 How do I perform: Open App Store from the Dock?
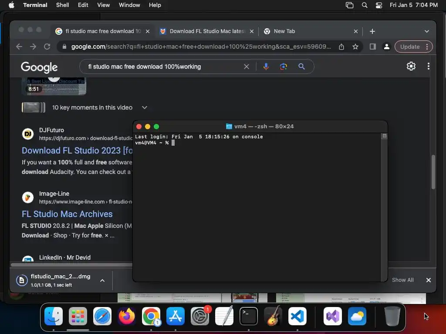tap(176, 316)
